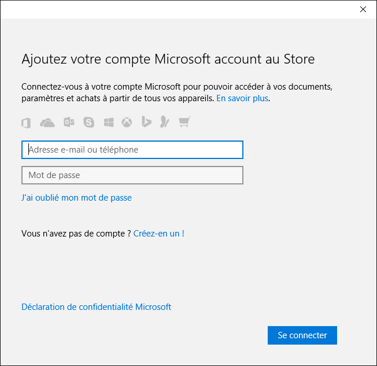The height and width of the screenshot is (366, 377).
Task: Click the Connectez-vous description paragraph
Action: tap(177, 93)
